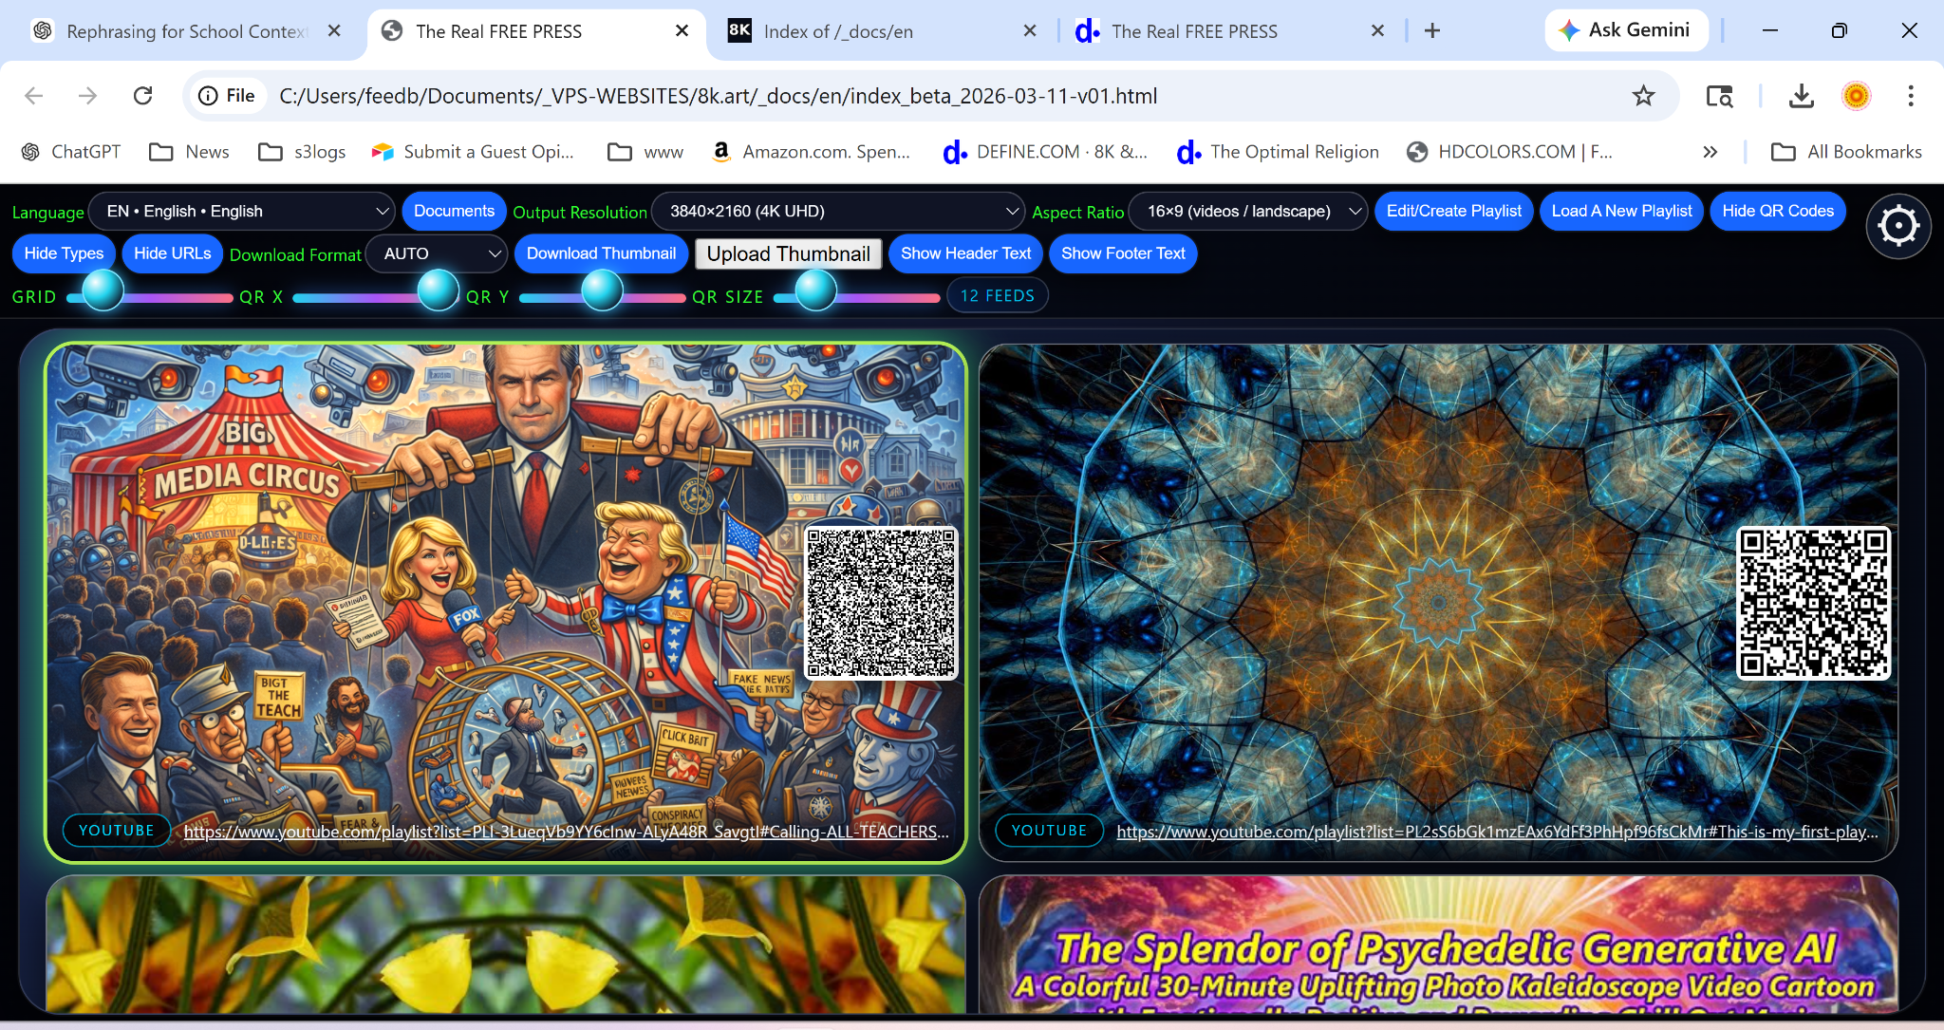This screenshot has width=1944, height=1030.
Task: Open the News bookmarks folder
Action: click(x=190, y=152)
